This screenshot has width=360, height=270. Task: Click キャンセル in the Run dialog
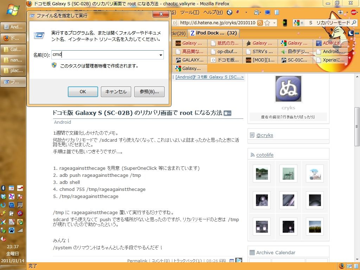pos(116,92)
